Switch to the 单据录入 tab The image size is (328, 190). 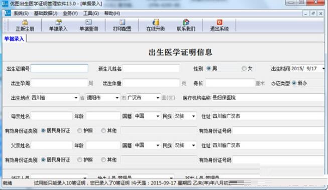pyautogui.click(x=14, y=39)
